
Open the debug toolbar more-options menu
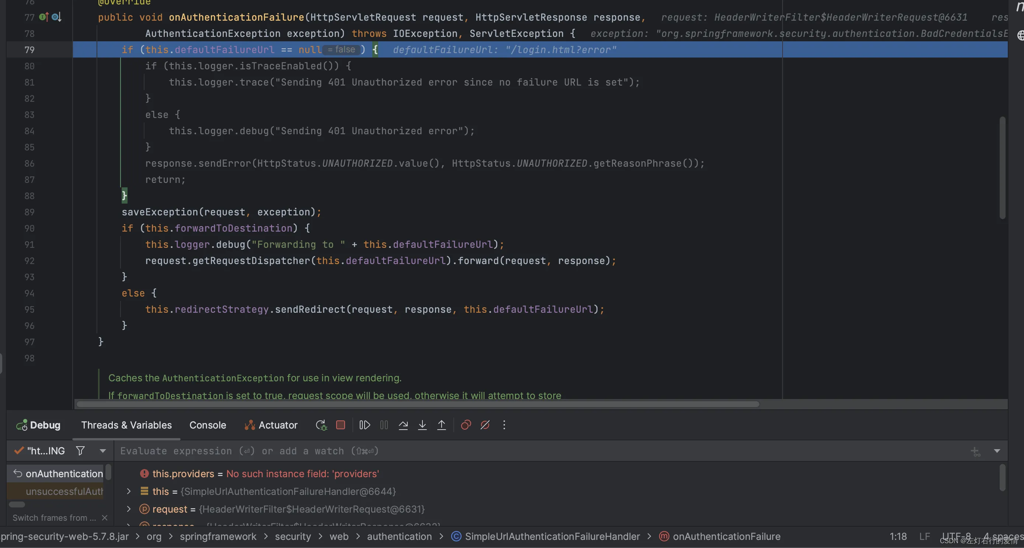504,425
